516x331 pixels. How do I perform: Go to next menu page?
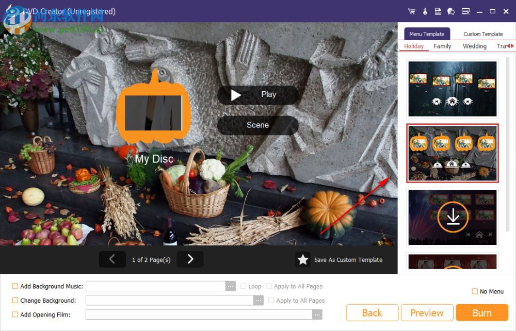[x=190, y=259]
